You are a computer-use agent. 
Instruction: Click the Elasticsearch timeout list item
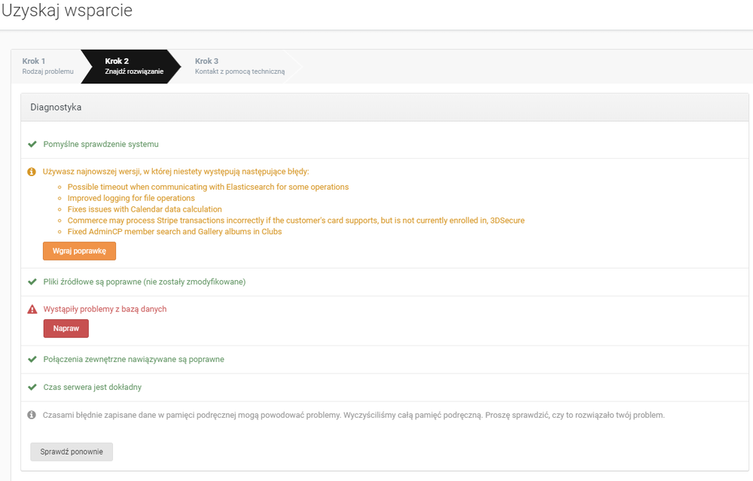tap(208, 187)
